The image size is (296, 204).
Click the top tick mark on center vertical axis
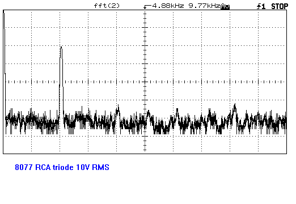(x=145, y=13)
